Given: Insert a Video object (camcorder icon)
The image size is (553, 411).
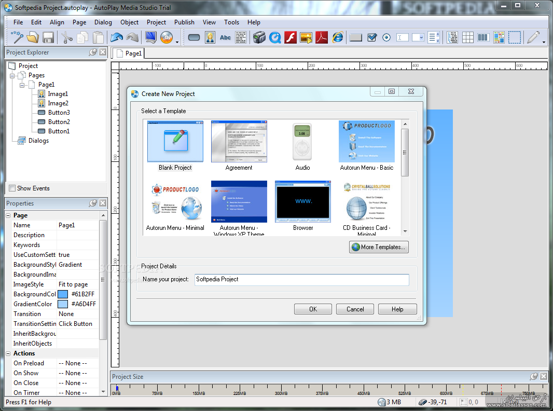Looking at the screenshot, I should tap(259, 37).
